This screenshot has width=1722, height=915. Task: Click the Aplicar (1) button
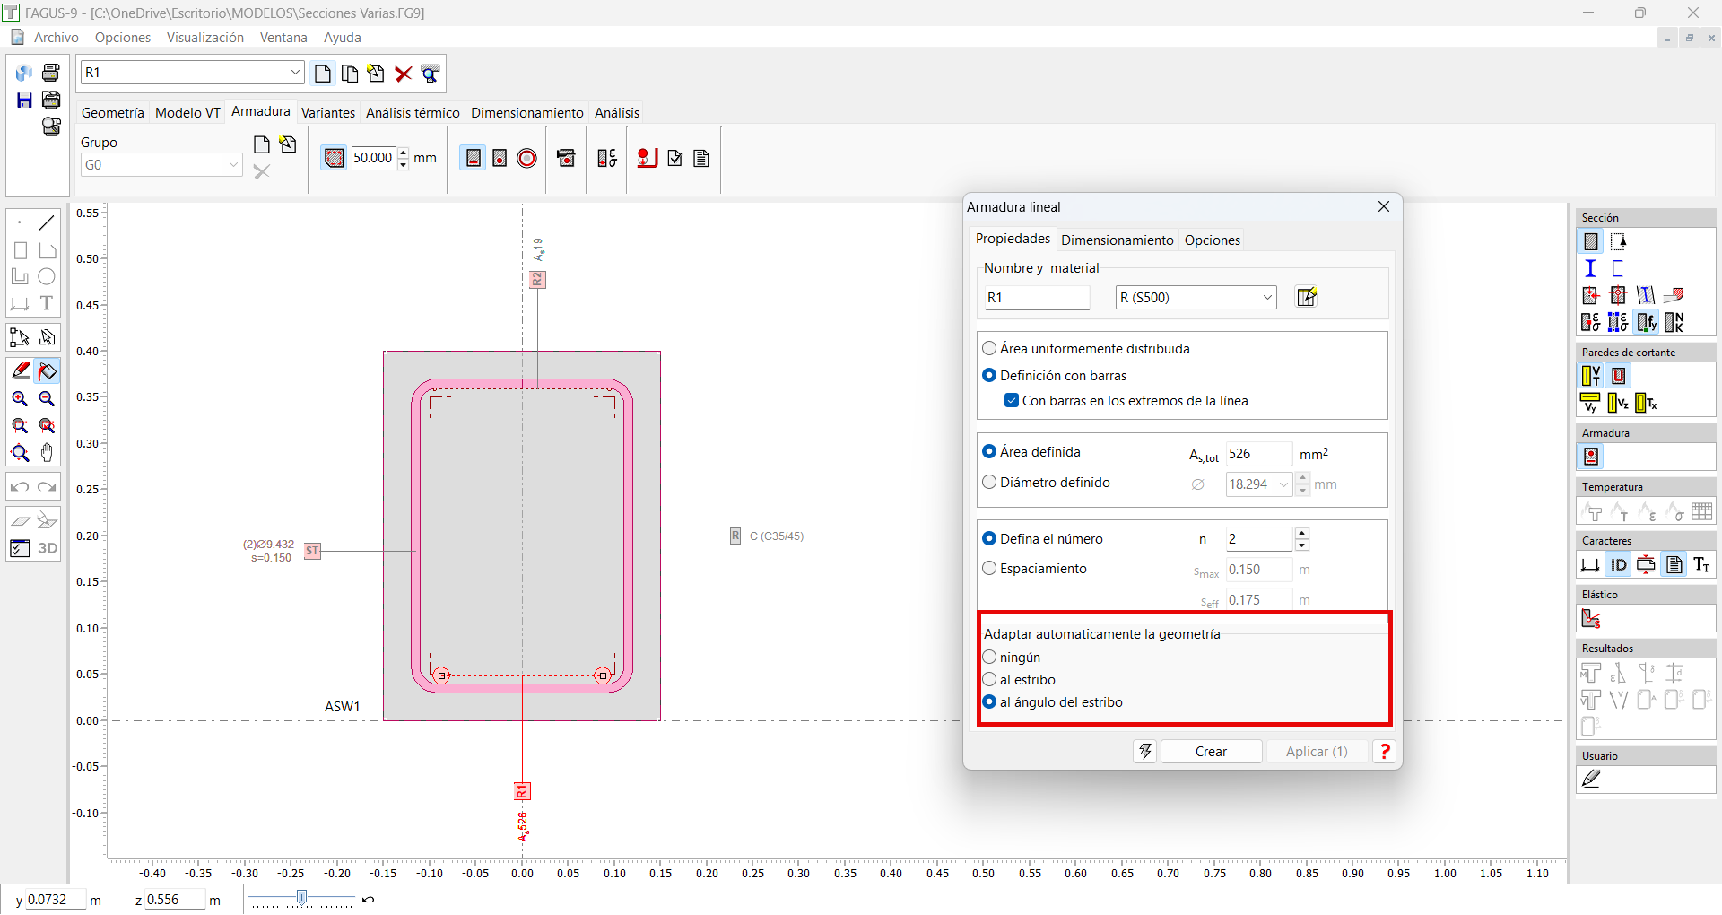click(1316, 752)
